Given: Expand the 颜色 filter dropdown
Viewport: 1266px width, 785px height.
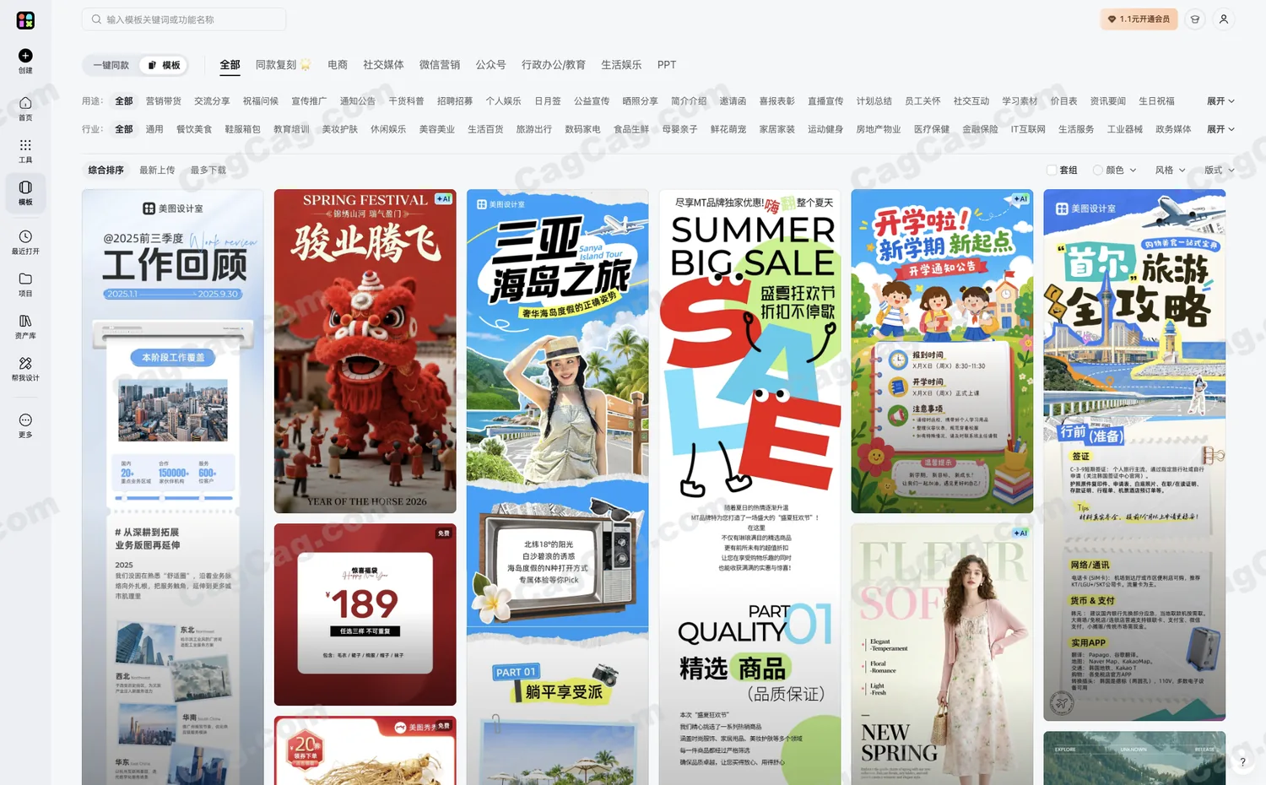Looking at the screenshot, I should pyautogui.click(x=1114, y=170).
